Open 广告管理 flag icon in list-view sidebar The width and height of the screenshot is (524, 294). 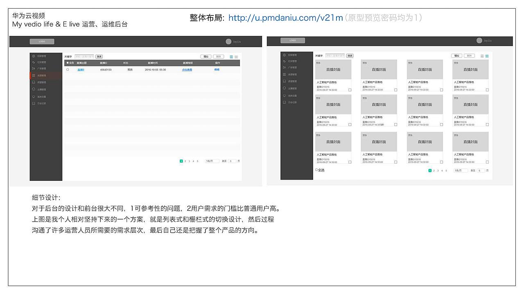pyautogui.click(x=33, y=69)
